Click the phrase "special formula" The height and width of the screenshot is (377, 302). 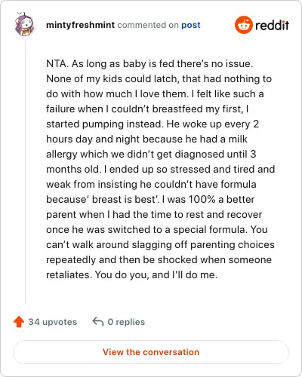pos(209,229)
